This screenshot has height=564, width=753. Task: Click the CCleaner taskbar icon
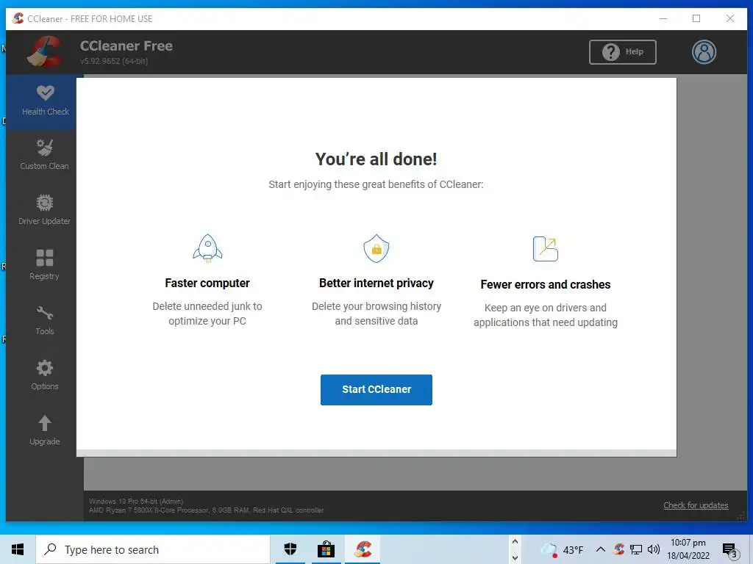coord(362,549)
